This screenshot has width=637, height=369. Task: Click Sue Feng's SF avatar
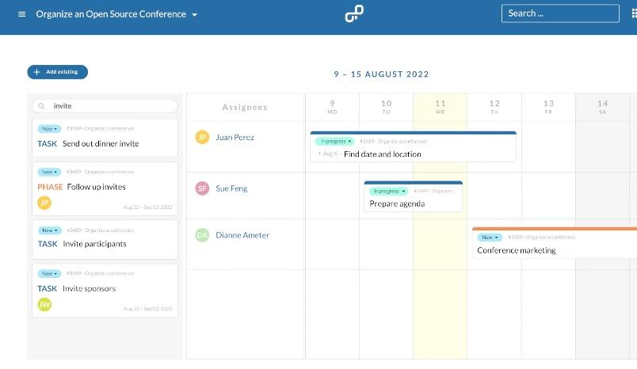pos(202,188)
